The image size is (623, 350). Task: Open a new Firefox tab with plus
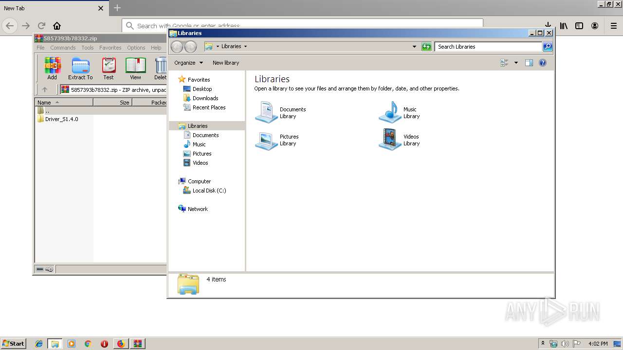(117, 8)
